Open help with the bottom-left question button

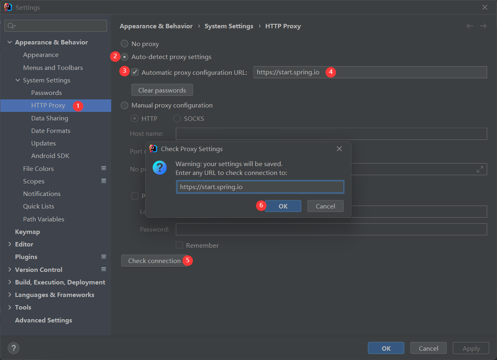pyautogui.click(x=13, y=348)
